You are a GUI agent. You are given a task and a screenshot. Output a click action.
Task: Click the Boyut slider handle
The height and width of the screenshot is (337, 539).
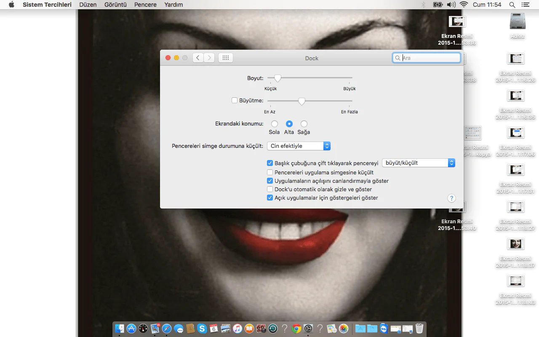coord(277,78)
